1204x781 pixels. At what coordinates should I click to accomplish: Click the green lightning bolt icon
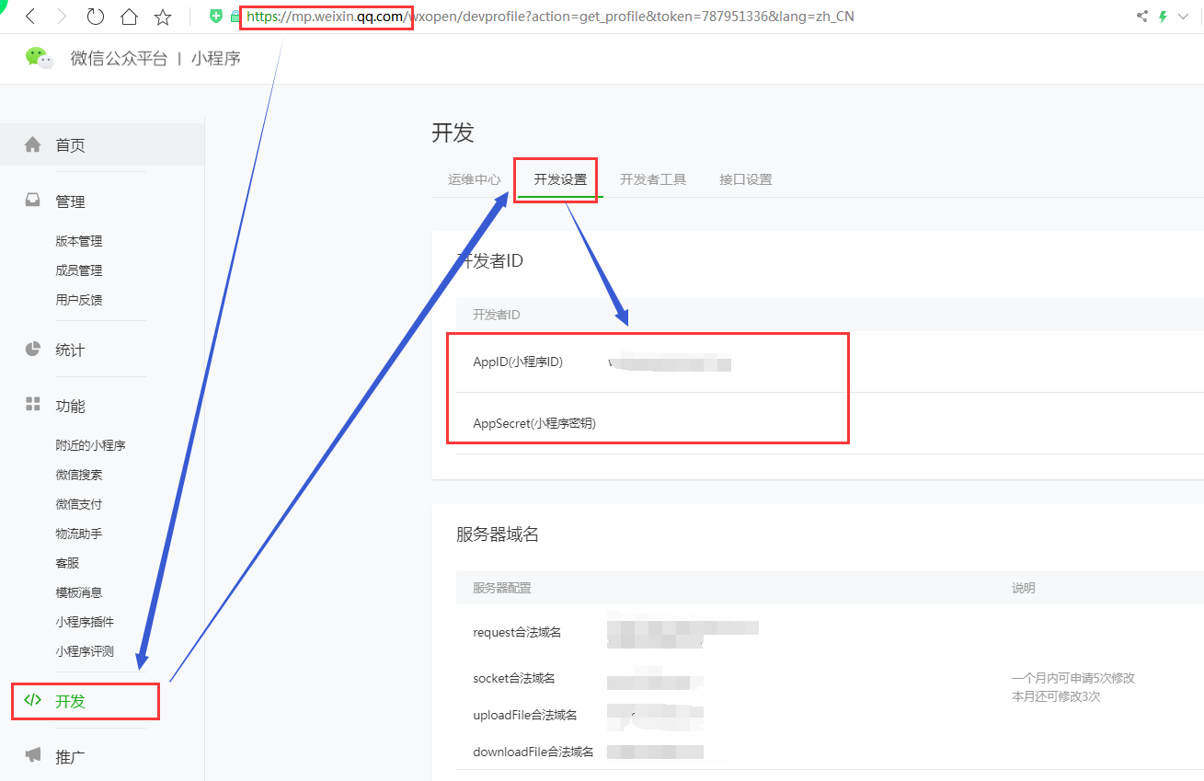(x=1164, y=16)
